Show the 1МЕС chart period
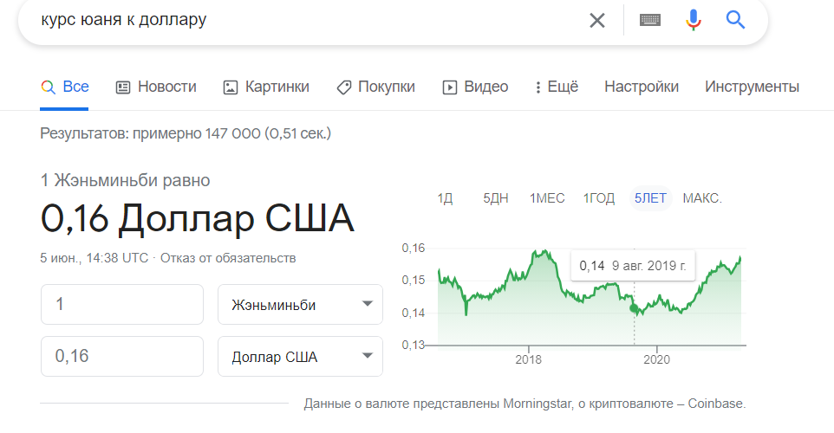This screenshot has height=433, width=834. pyautogui.click(x=547, y=198)
